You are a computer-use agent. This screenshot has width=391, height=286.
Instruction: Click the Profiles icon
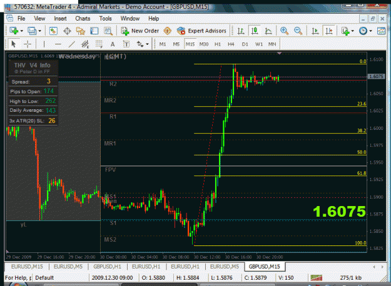tap(32, 31)
